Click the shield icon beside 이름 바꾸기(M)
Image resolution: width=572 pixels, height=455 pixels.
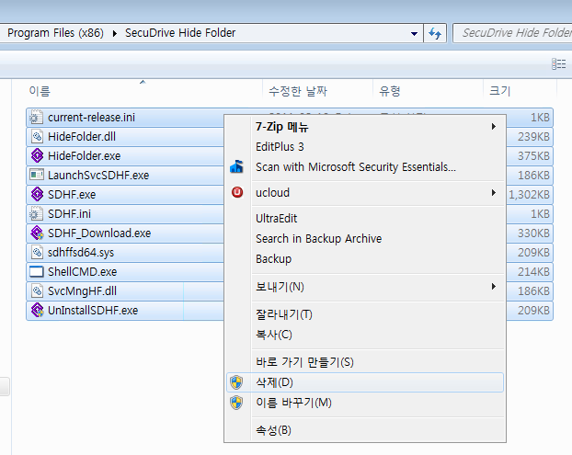tap(236, 403)
